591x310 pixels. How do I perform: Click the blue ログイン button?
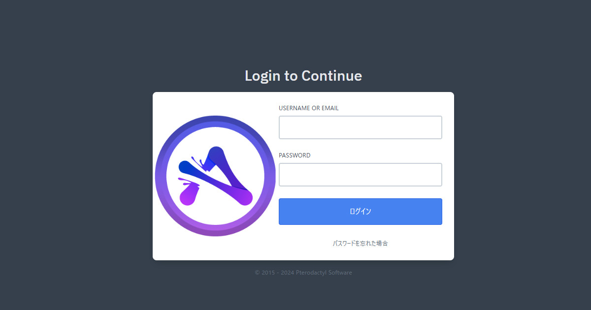(361, 212)
